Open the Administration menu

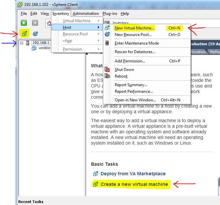point(86,14)
